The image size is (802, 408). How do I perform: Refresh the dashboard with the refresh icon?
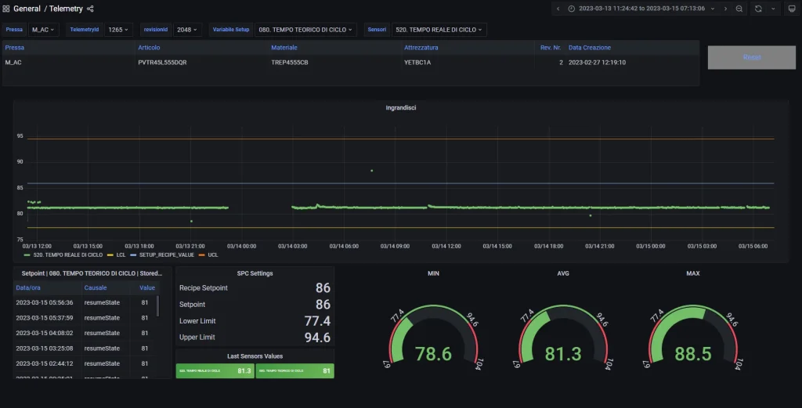[758, 9]
